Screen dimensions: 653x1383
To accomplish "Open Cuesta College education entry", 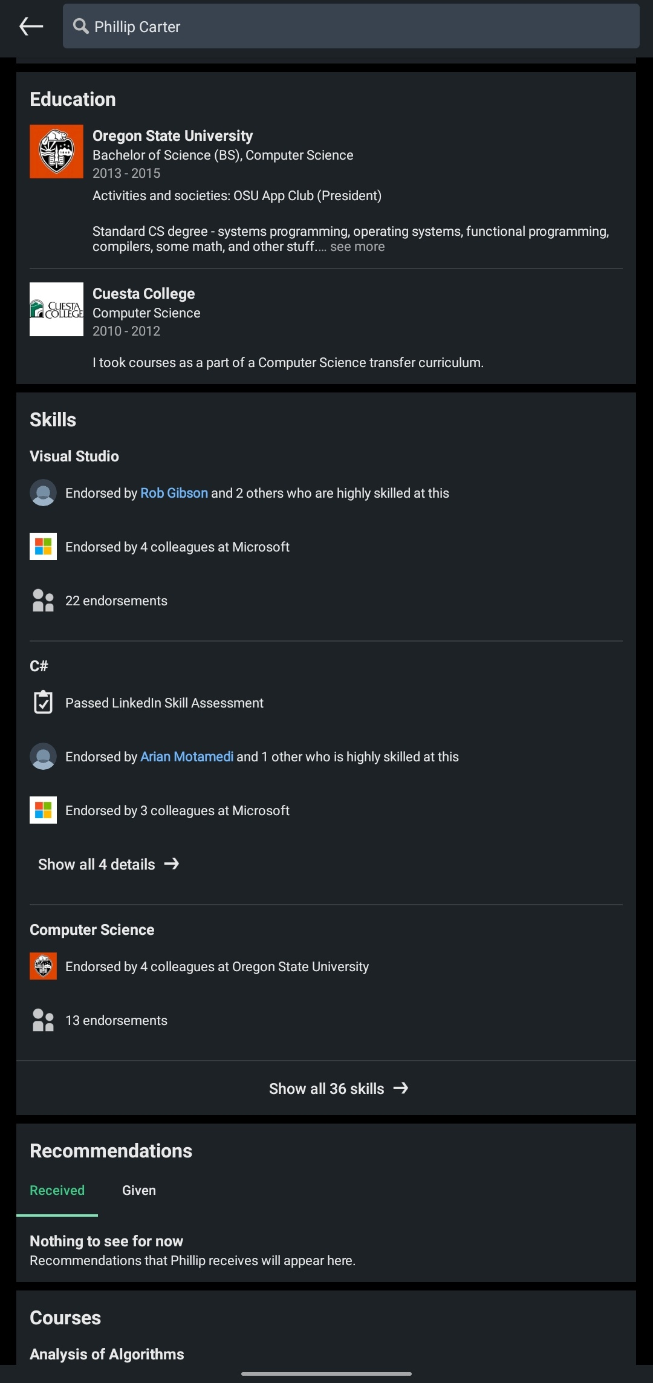I will point(326,327).
